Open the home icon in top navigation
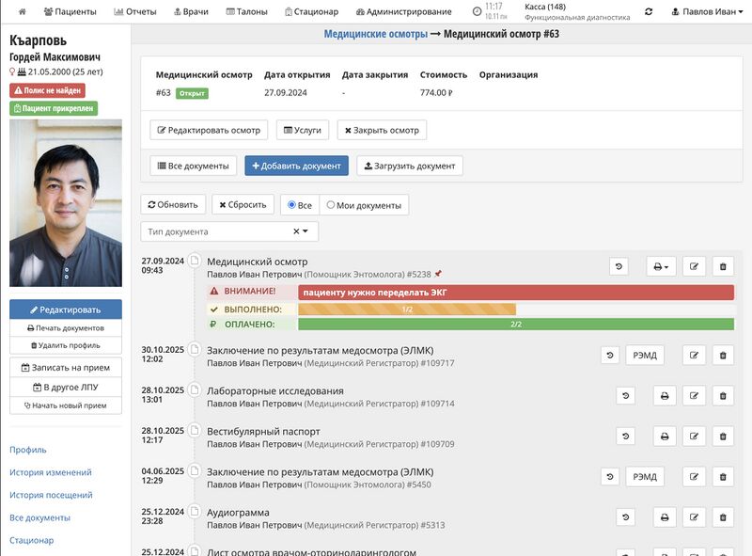This screenshot has height=556, width=752. coord(22,11)
